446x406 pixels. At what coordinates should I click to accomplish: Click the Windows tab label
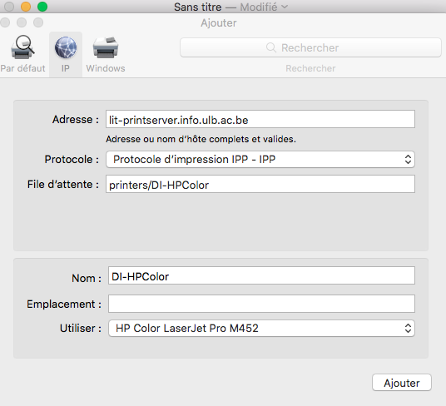(106, 68)
